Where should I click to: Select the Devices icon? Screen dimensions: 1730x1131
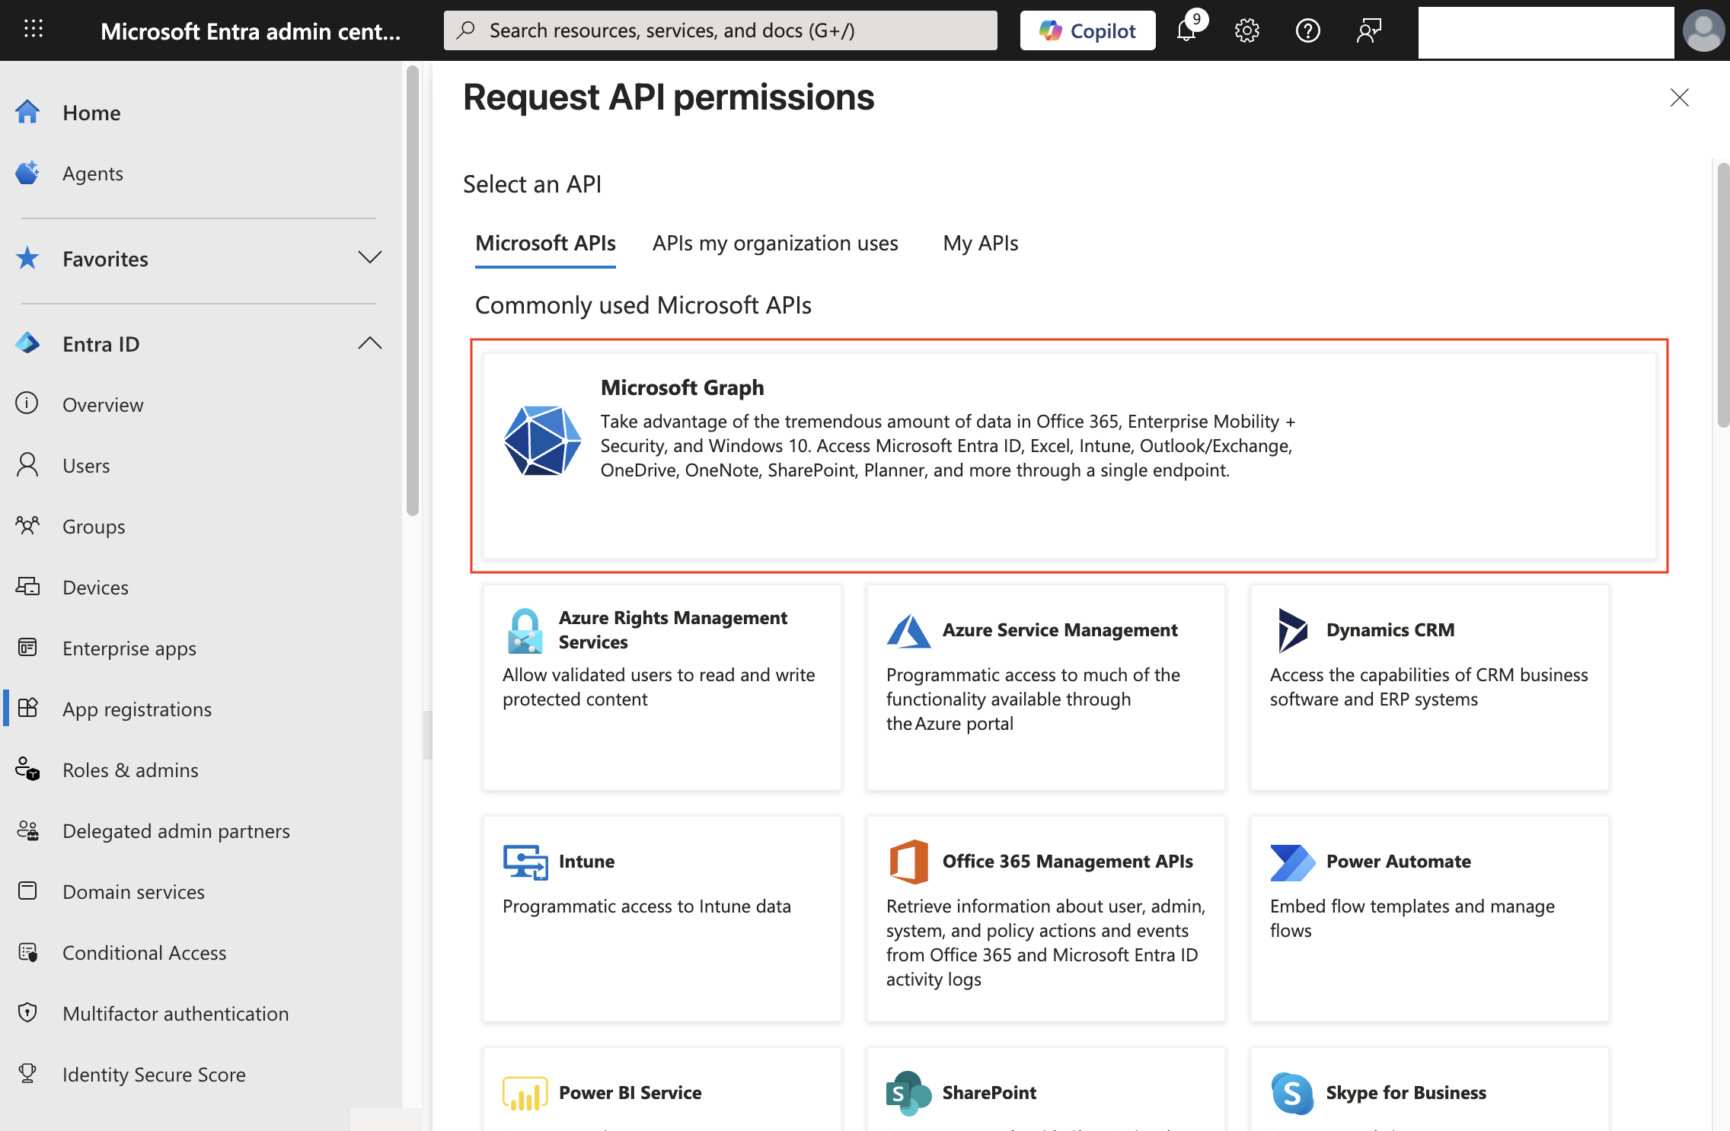pyautogui.click(x=27, y=587)
